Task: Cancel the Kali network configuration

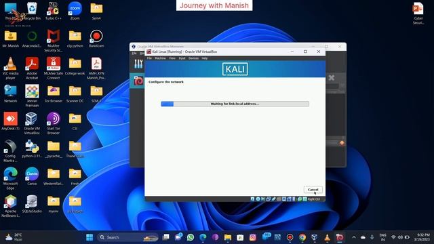Action: (x=313, y=190)
